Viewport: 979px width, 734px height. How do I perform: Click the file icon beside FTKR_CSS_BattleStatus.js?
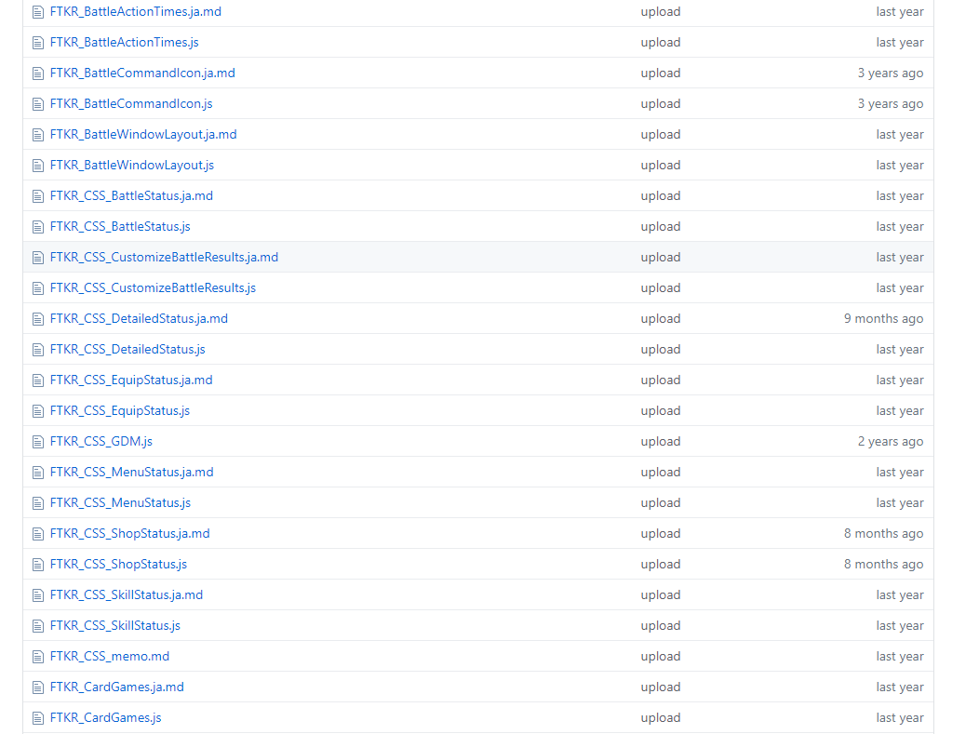(x=38, y=227)
